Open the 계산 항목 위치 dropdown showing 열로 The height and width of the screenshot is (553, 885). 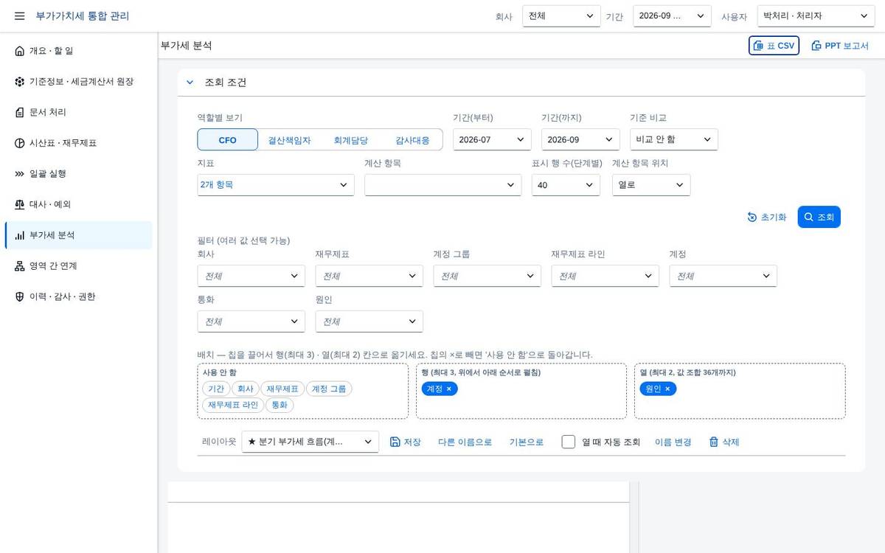(651, 185)
